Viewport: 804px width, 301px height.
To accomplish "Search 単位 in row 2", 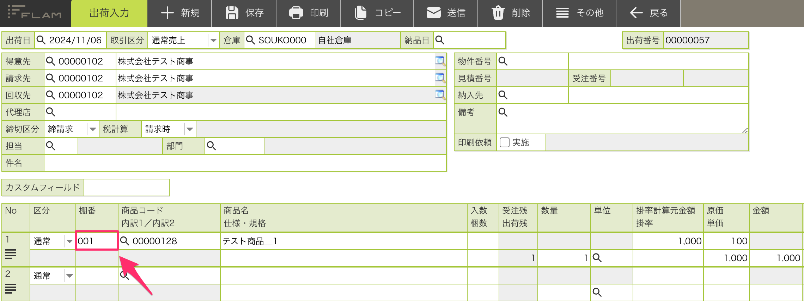I will click(x=597, y=293).
